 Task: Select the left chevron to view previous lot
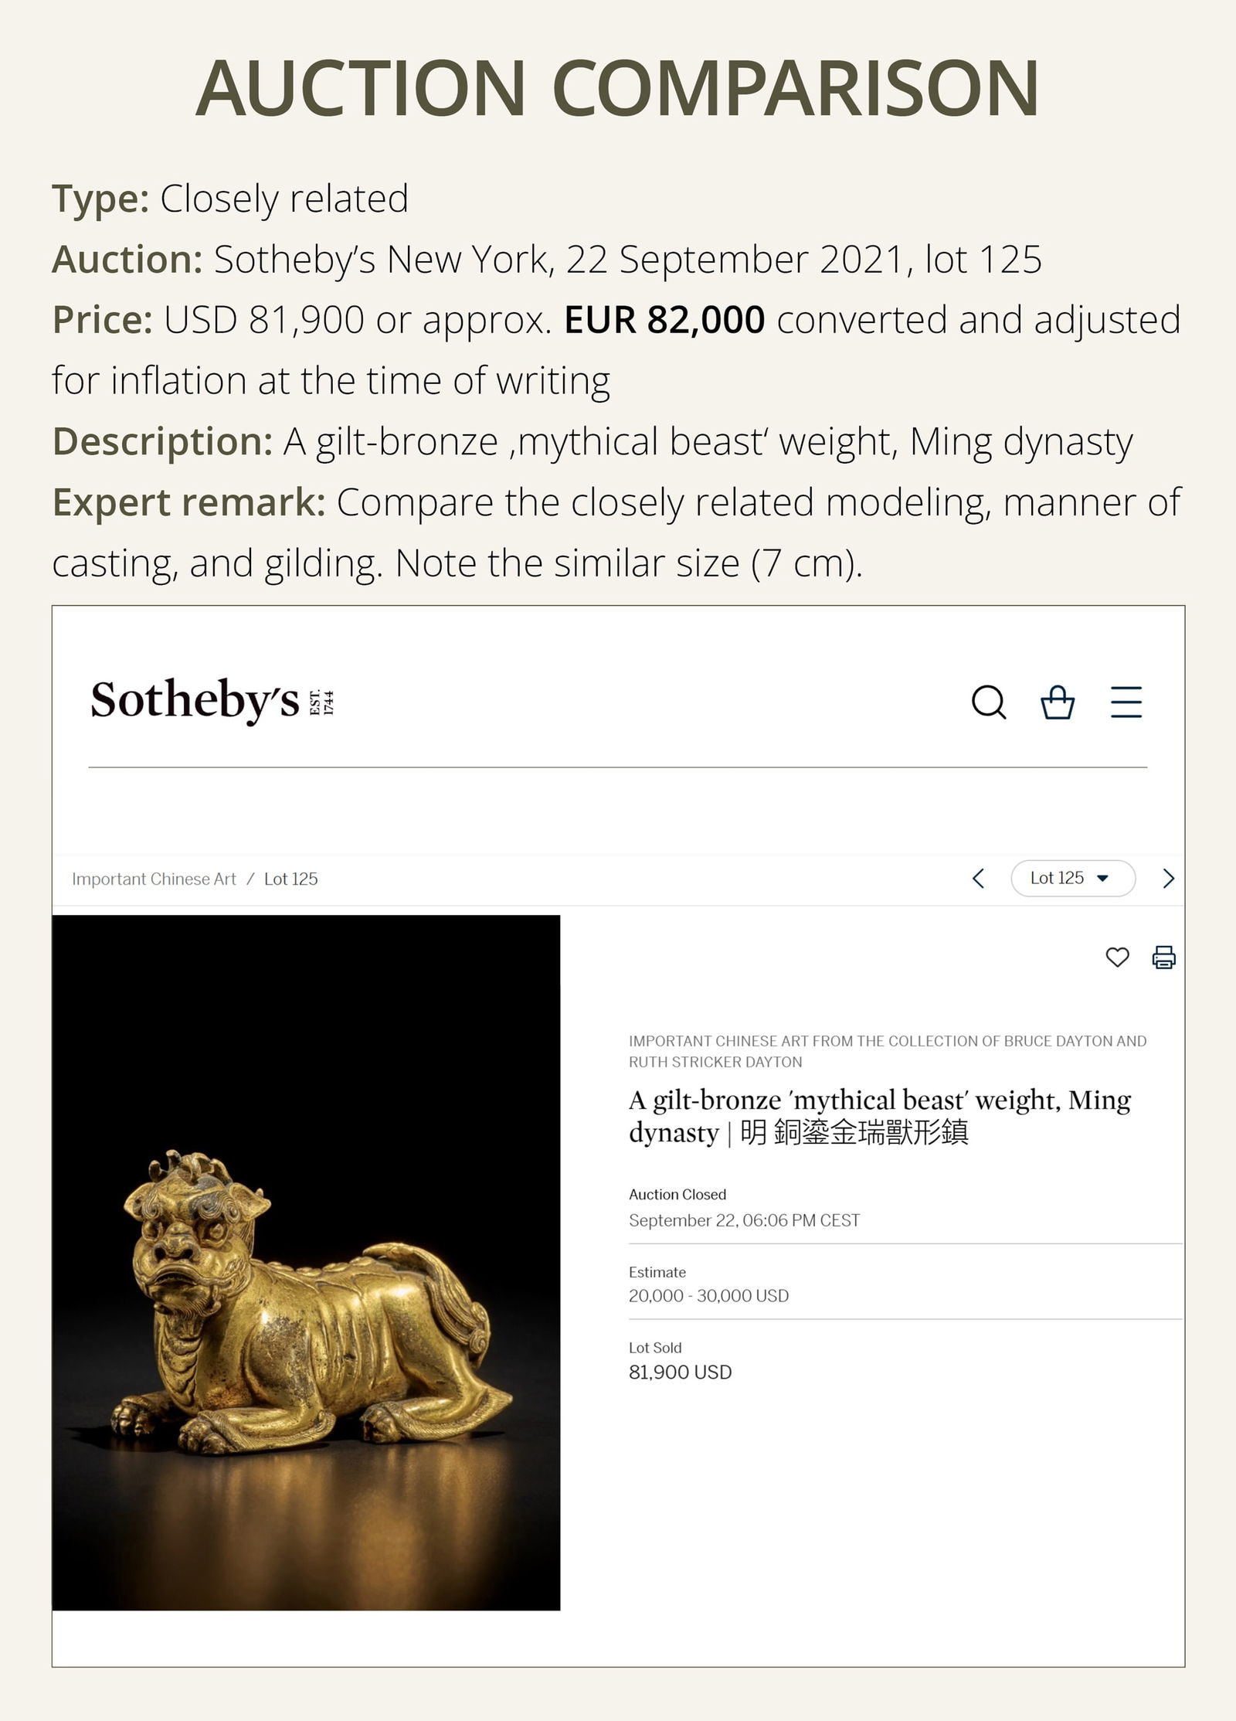tap(981, 878)
